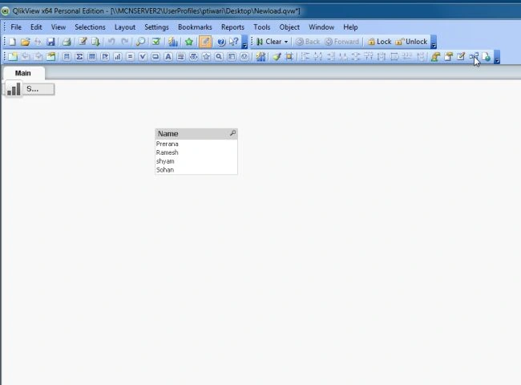Add a bookmark with the green star
This screenshot has width=521, height=385.
[189, 42]
